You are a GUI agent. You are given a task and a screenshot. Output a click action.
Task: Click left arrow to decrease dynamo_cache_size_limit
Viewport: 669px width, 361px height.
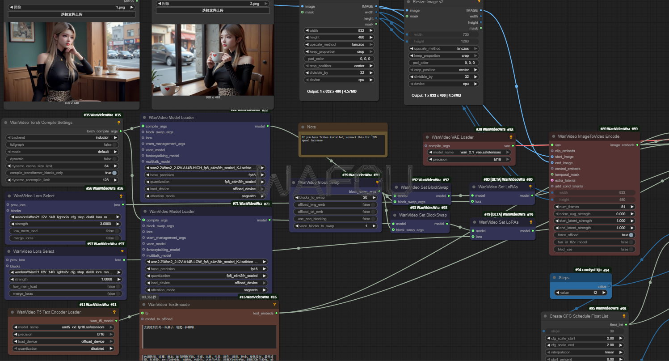pyautogui.click(x=9, y=166)
